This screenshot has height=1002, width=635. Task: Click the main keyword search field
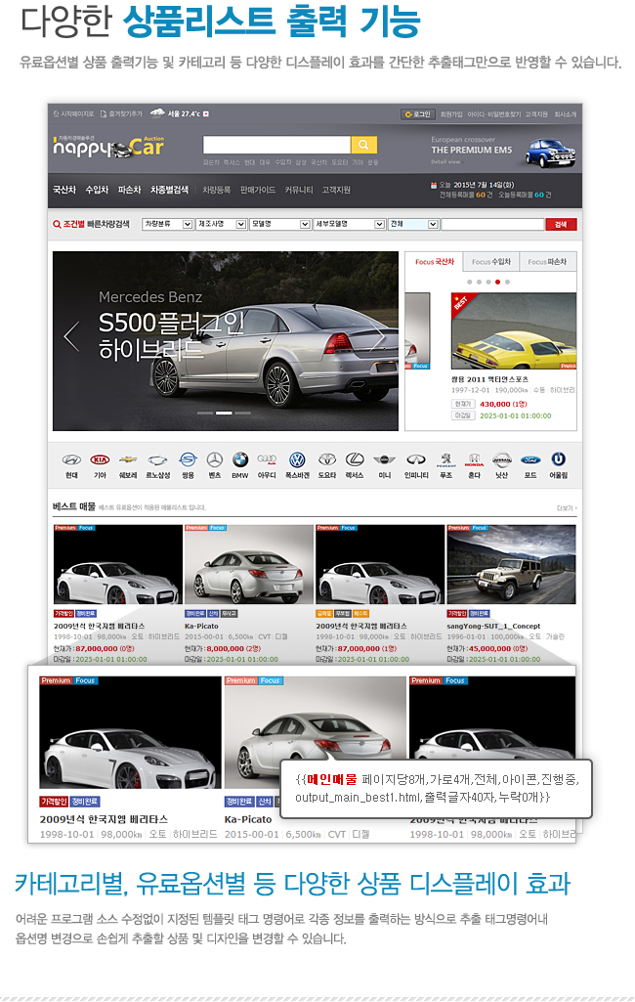pyautogui.click(x=276, y=145)
